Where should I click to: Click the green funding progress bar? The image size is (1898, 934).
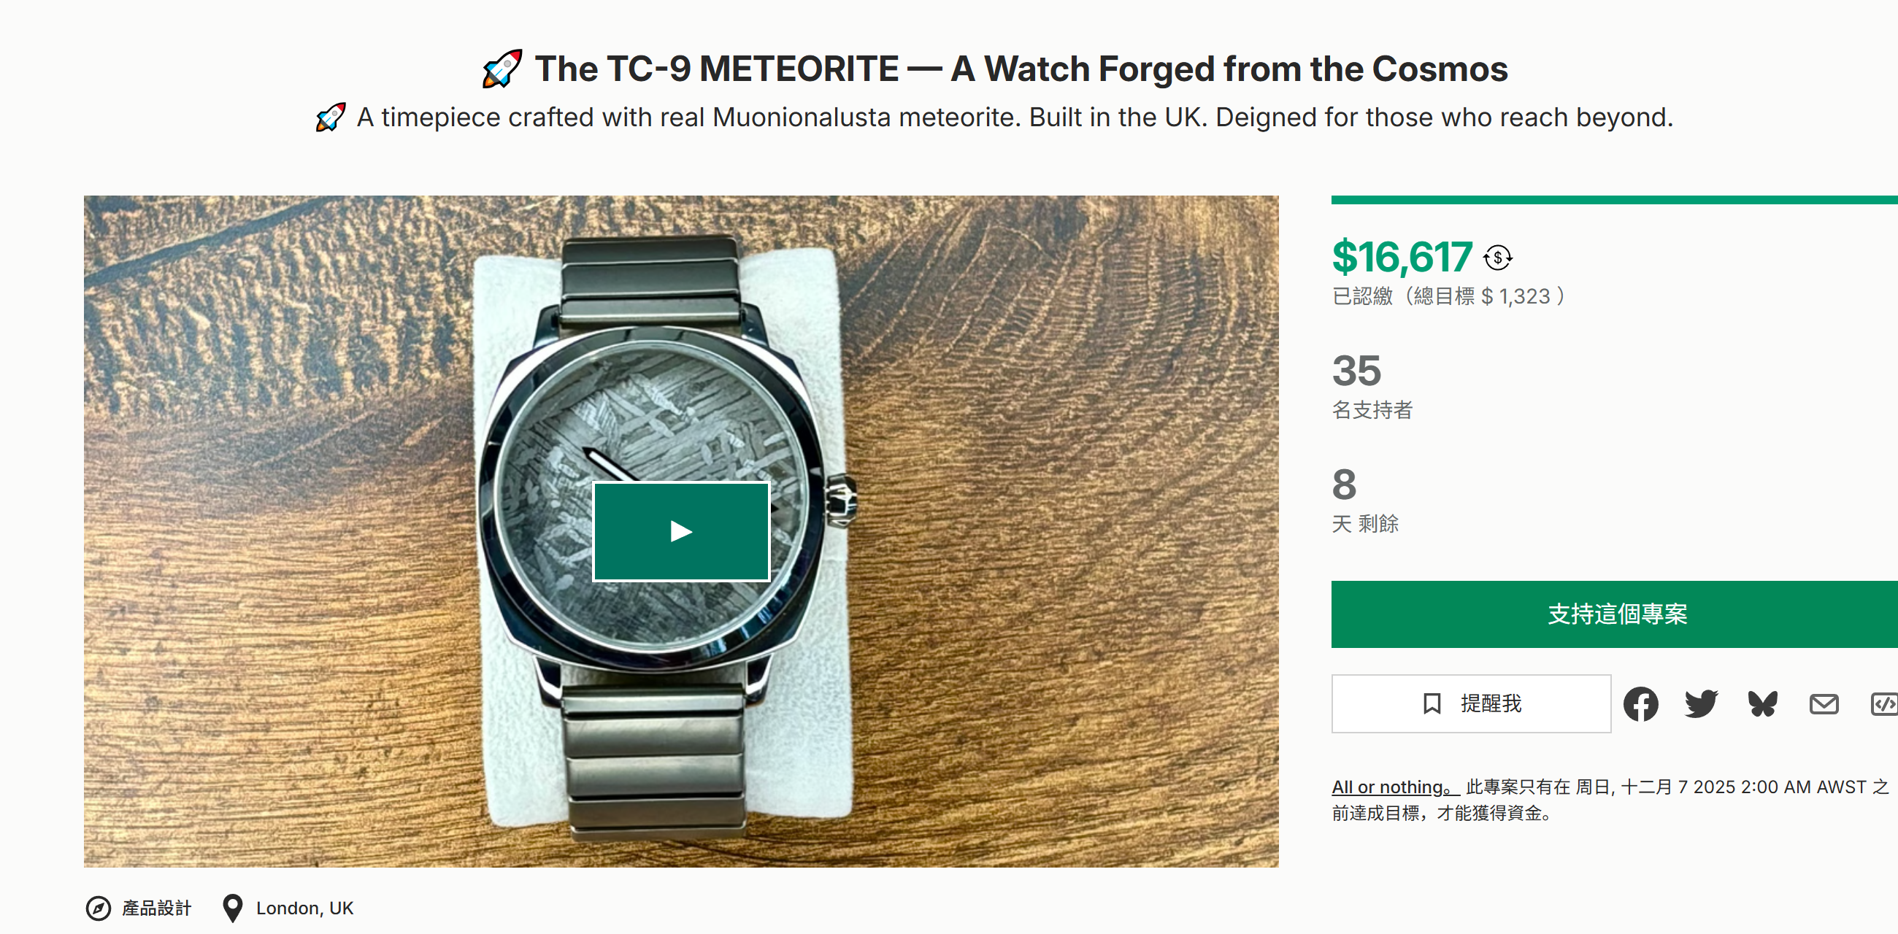point(1613,200)
